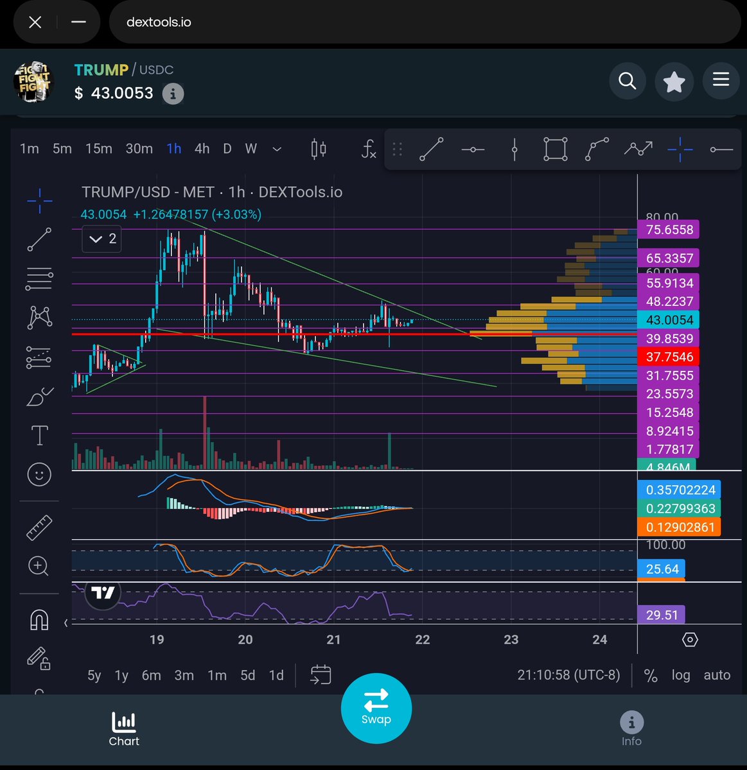The height and width of the screenshot is (770, 747).
Task: Select trend line tool in floating toolbar
Action: pos(431,150)
